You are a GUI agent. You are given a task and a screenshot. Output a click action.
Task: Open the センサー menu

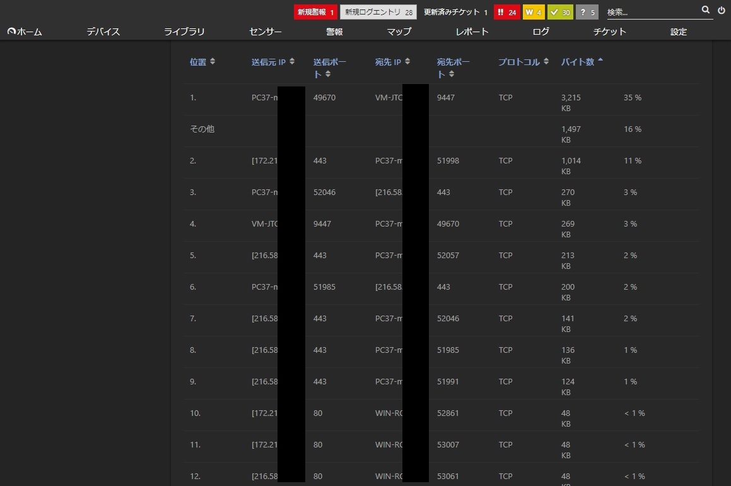[266, 32]
